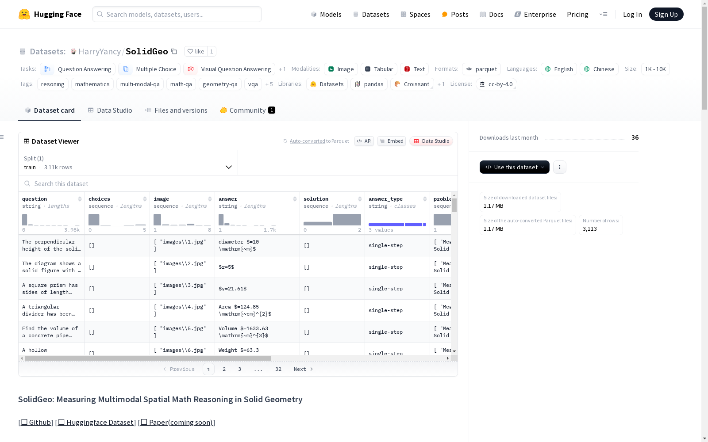Switch to the Dataset card tab
The width and height of the screenshot is (708, 442).
pos(50,110)
